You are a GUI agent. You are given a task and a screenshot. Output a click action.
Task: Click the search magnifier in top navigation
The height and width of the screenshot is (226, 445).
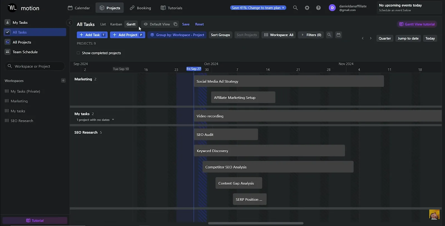(295, 8)
